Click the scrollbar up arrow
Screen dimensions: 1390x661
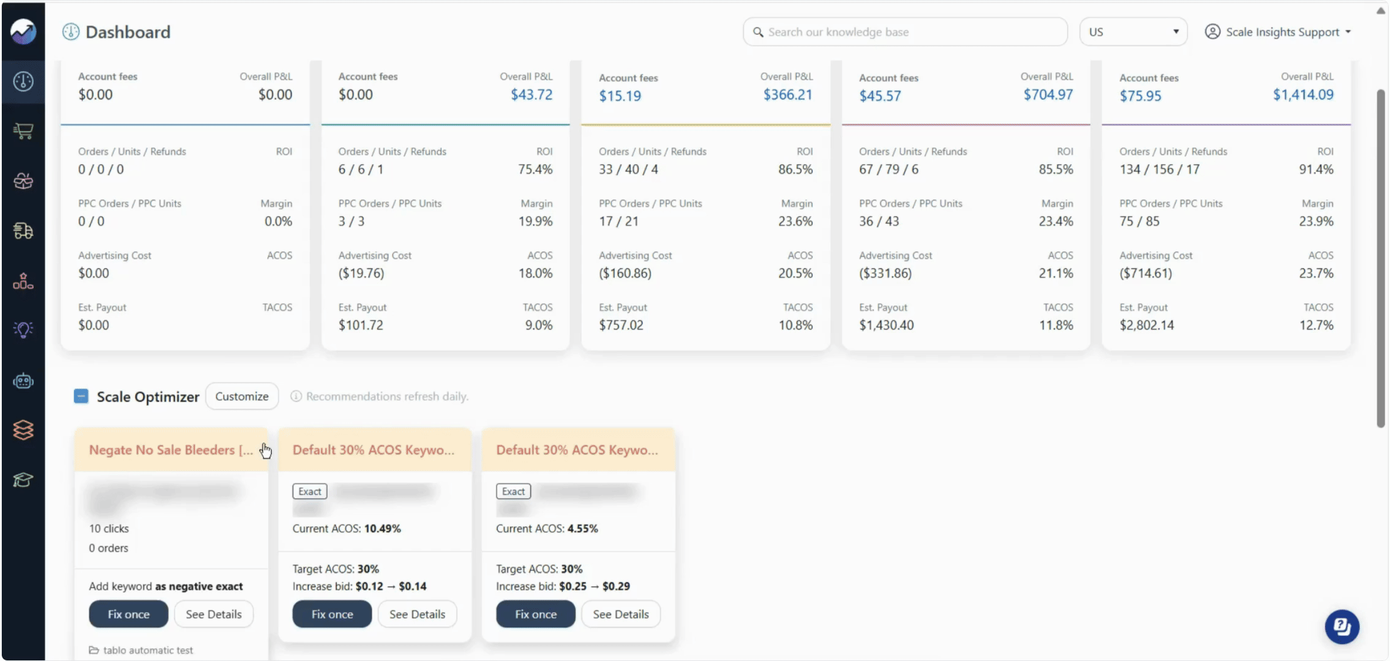pos(1380,10)
